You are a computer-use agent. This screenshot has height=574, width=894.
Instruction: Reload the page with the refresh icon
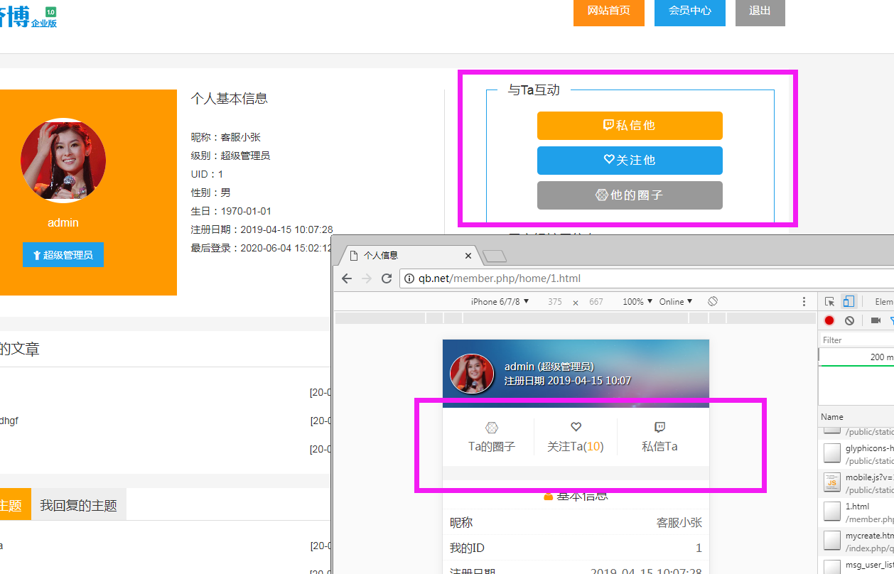pos(387,278)
